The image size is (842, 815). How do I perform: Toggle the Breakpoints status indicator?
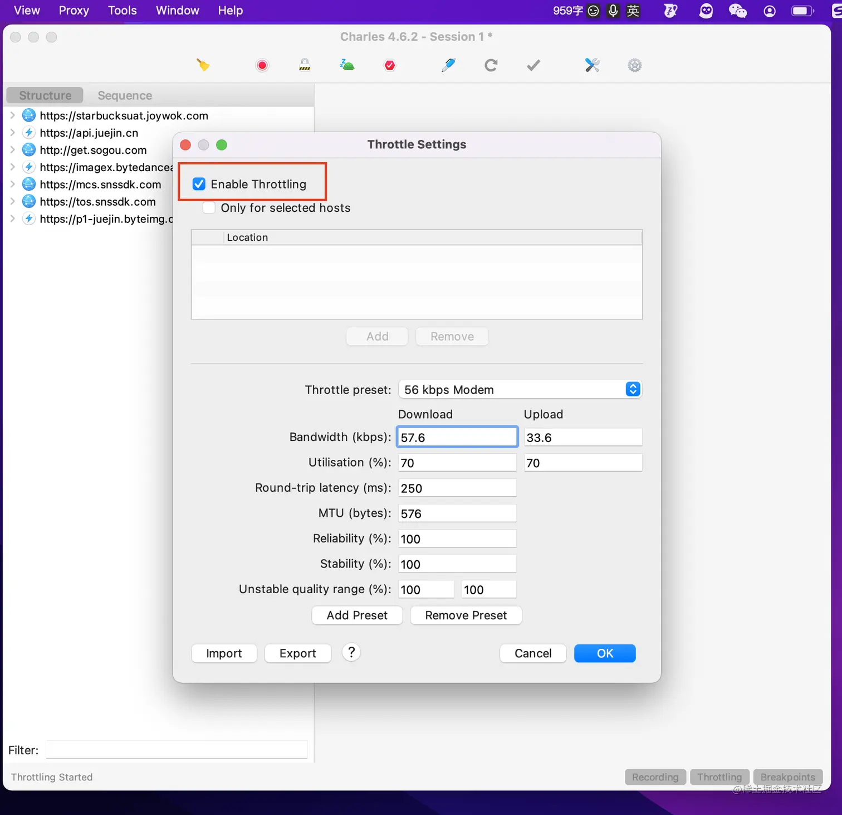788,777
